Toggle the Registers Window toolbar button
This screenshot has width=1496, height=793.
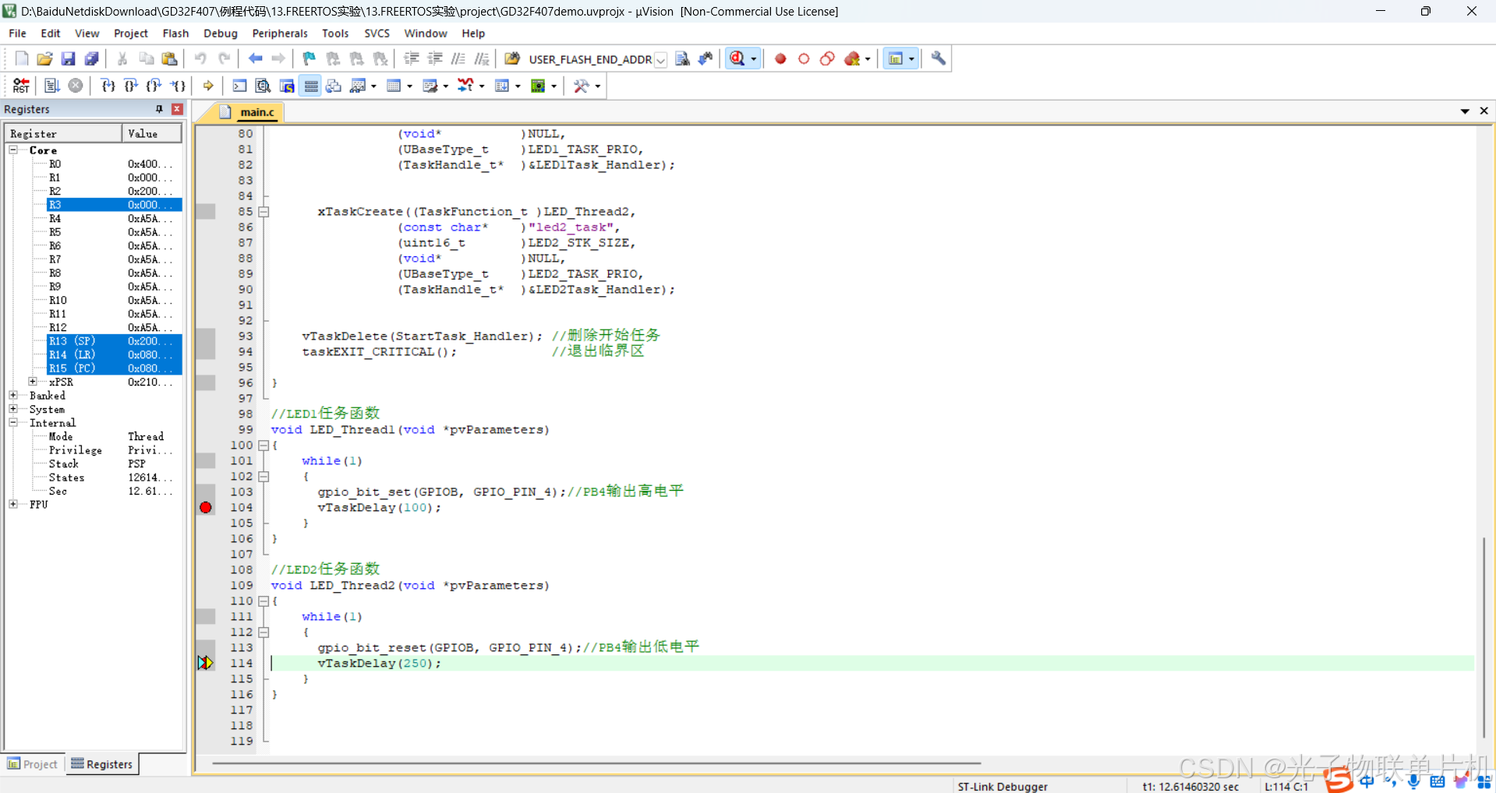311,86
